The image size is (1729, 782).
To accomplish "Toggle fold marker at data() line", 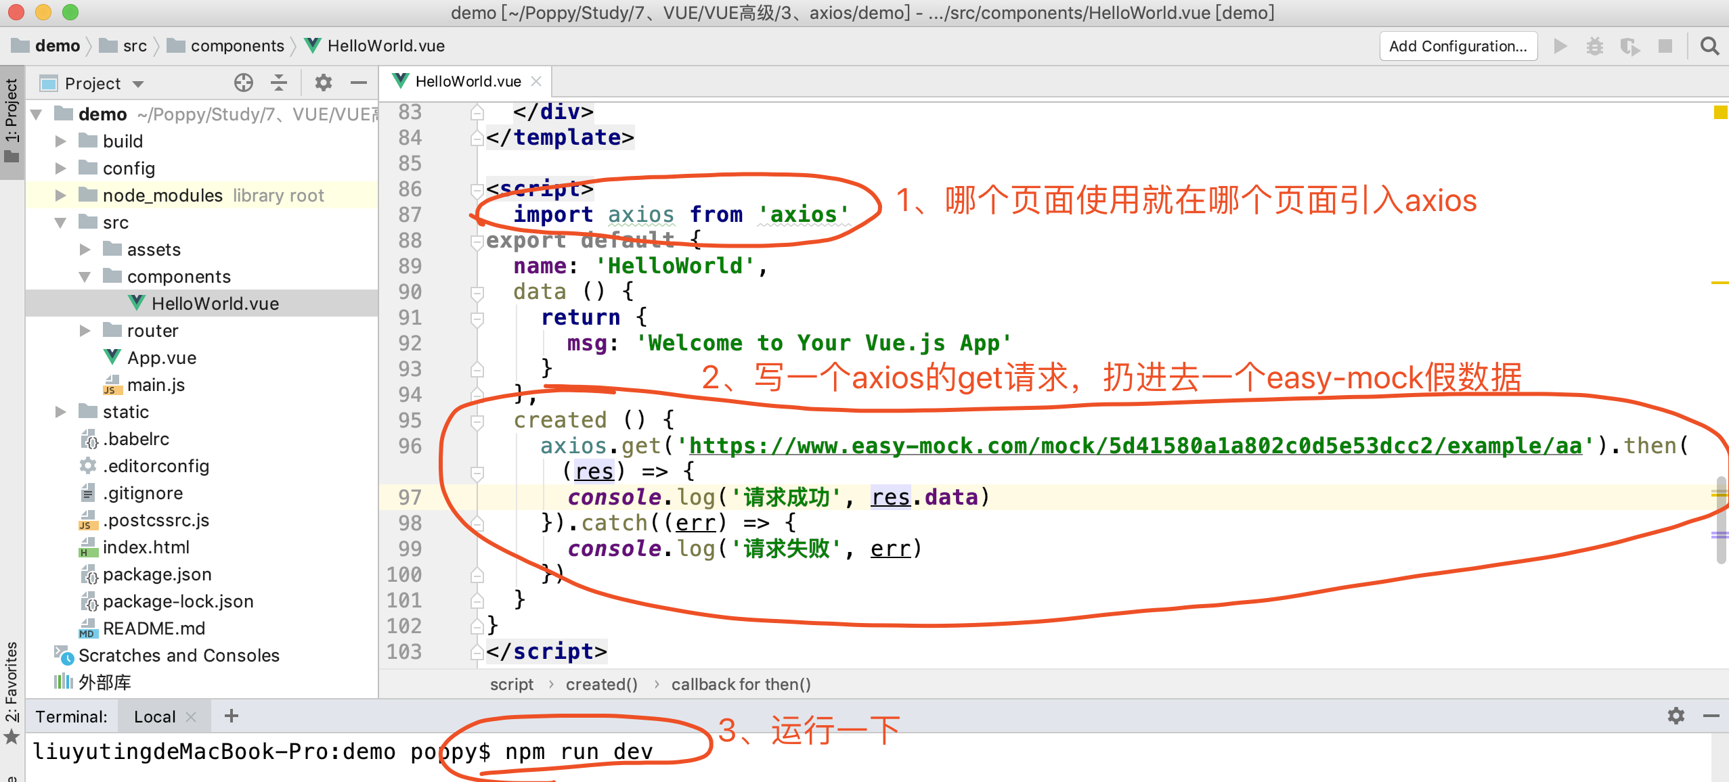I will [x=477, y=293].
